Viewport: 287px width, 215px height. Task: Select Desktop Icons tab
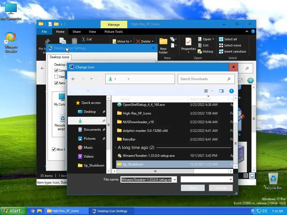click(59, 57)
